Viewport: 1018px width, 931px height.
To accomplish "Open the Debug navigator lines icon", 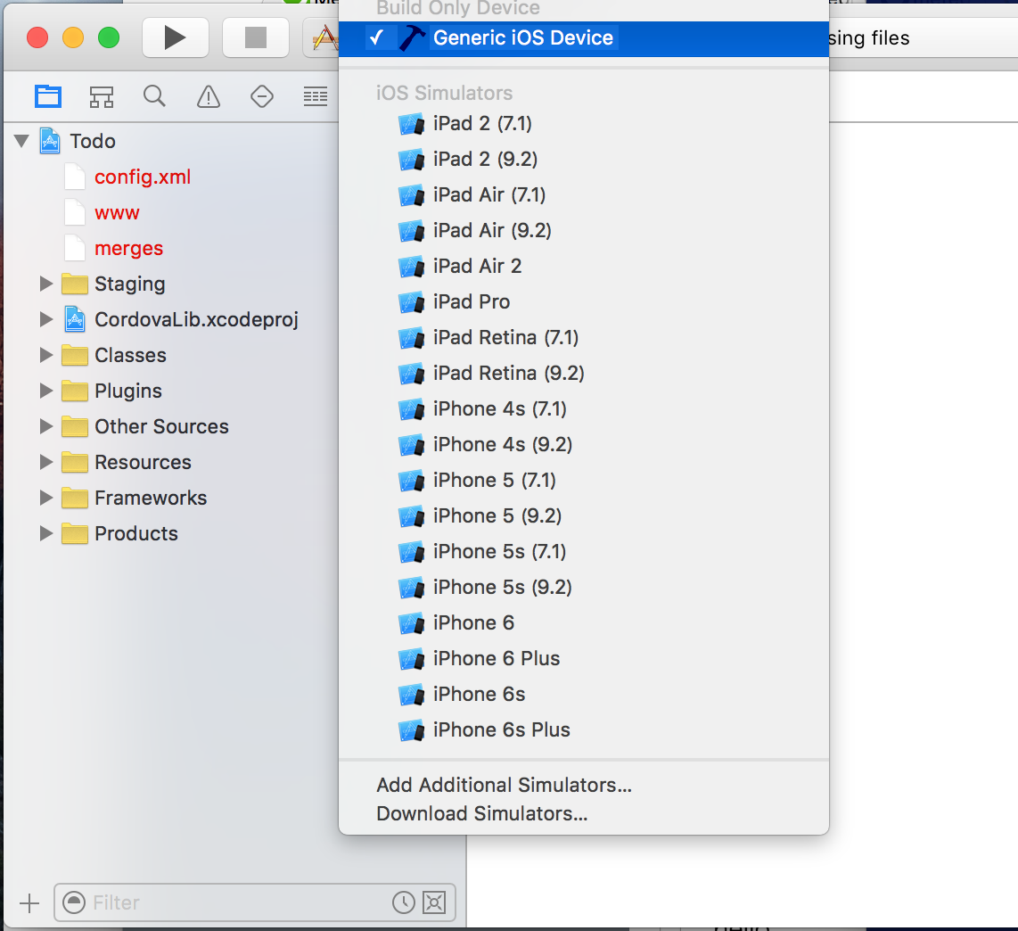I will coord(316,97).
